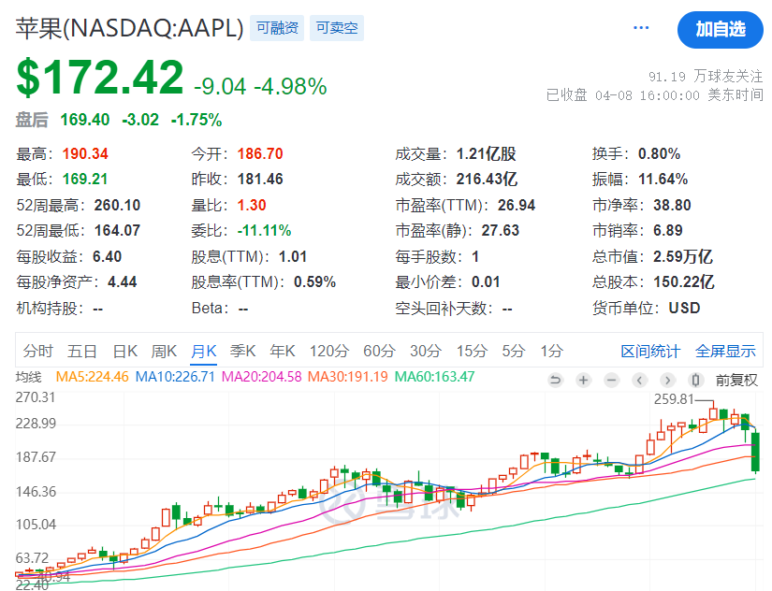Click the latest green monthly candle
This screenshot has width=772, height=591.
[x=755, y=452]
